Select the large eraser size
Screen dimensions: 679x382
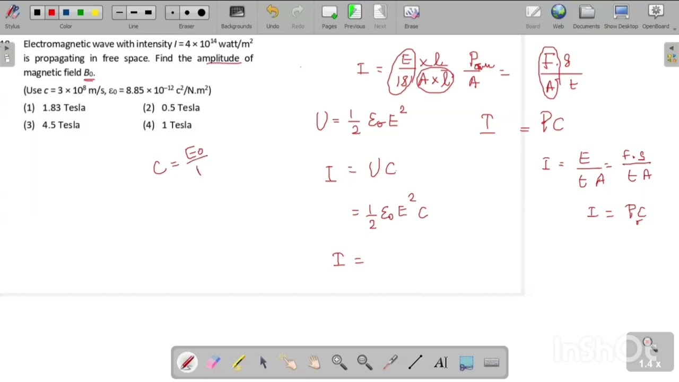[x=202, y=13]
